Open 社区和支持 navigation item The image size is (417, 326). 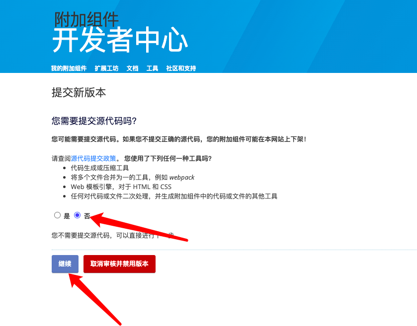point(181,68)
